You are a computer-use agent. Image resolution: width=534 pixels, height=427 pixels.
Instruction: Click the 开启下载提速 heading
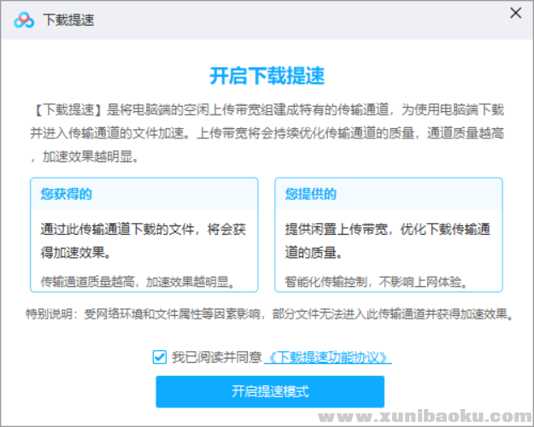(267, 75)
